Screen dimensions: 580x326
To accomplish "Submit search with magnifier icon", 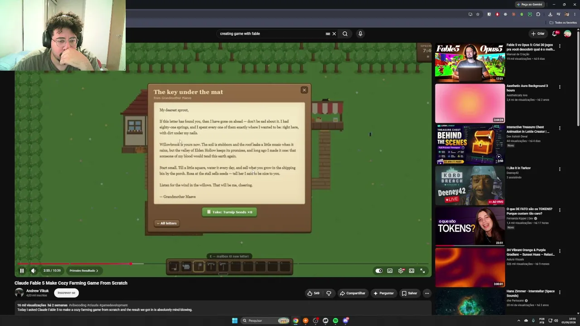I will point(345,34).
